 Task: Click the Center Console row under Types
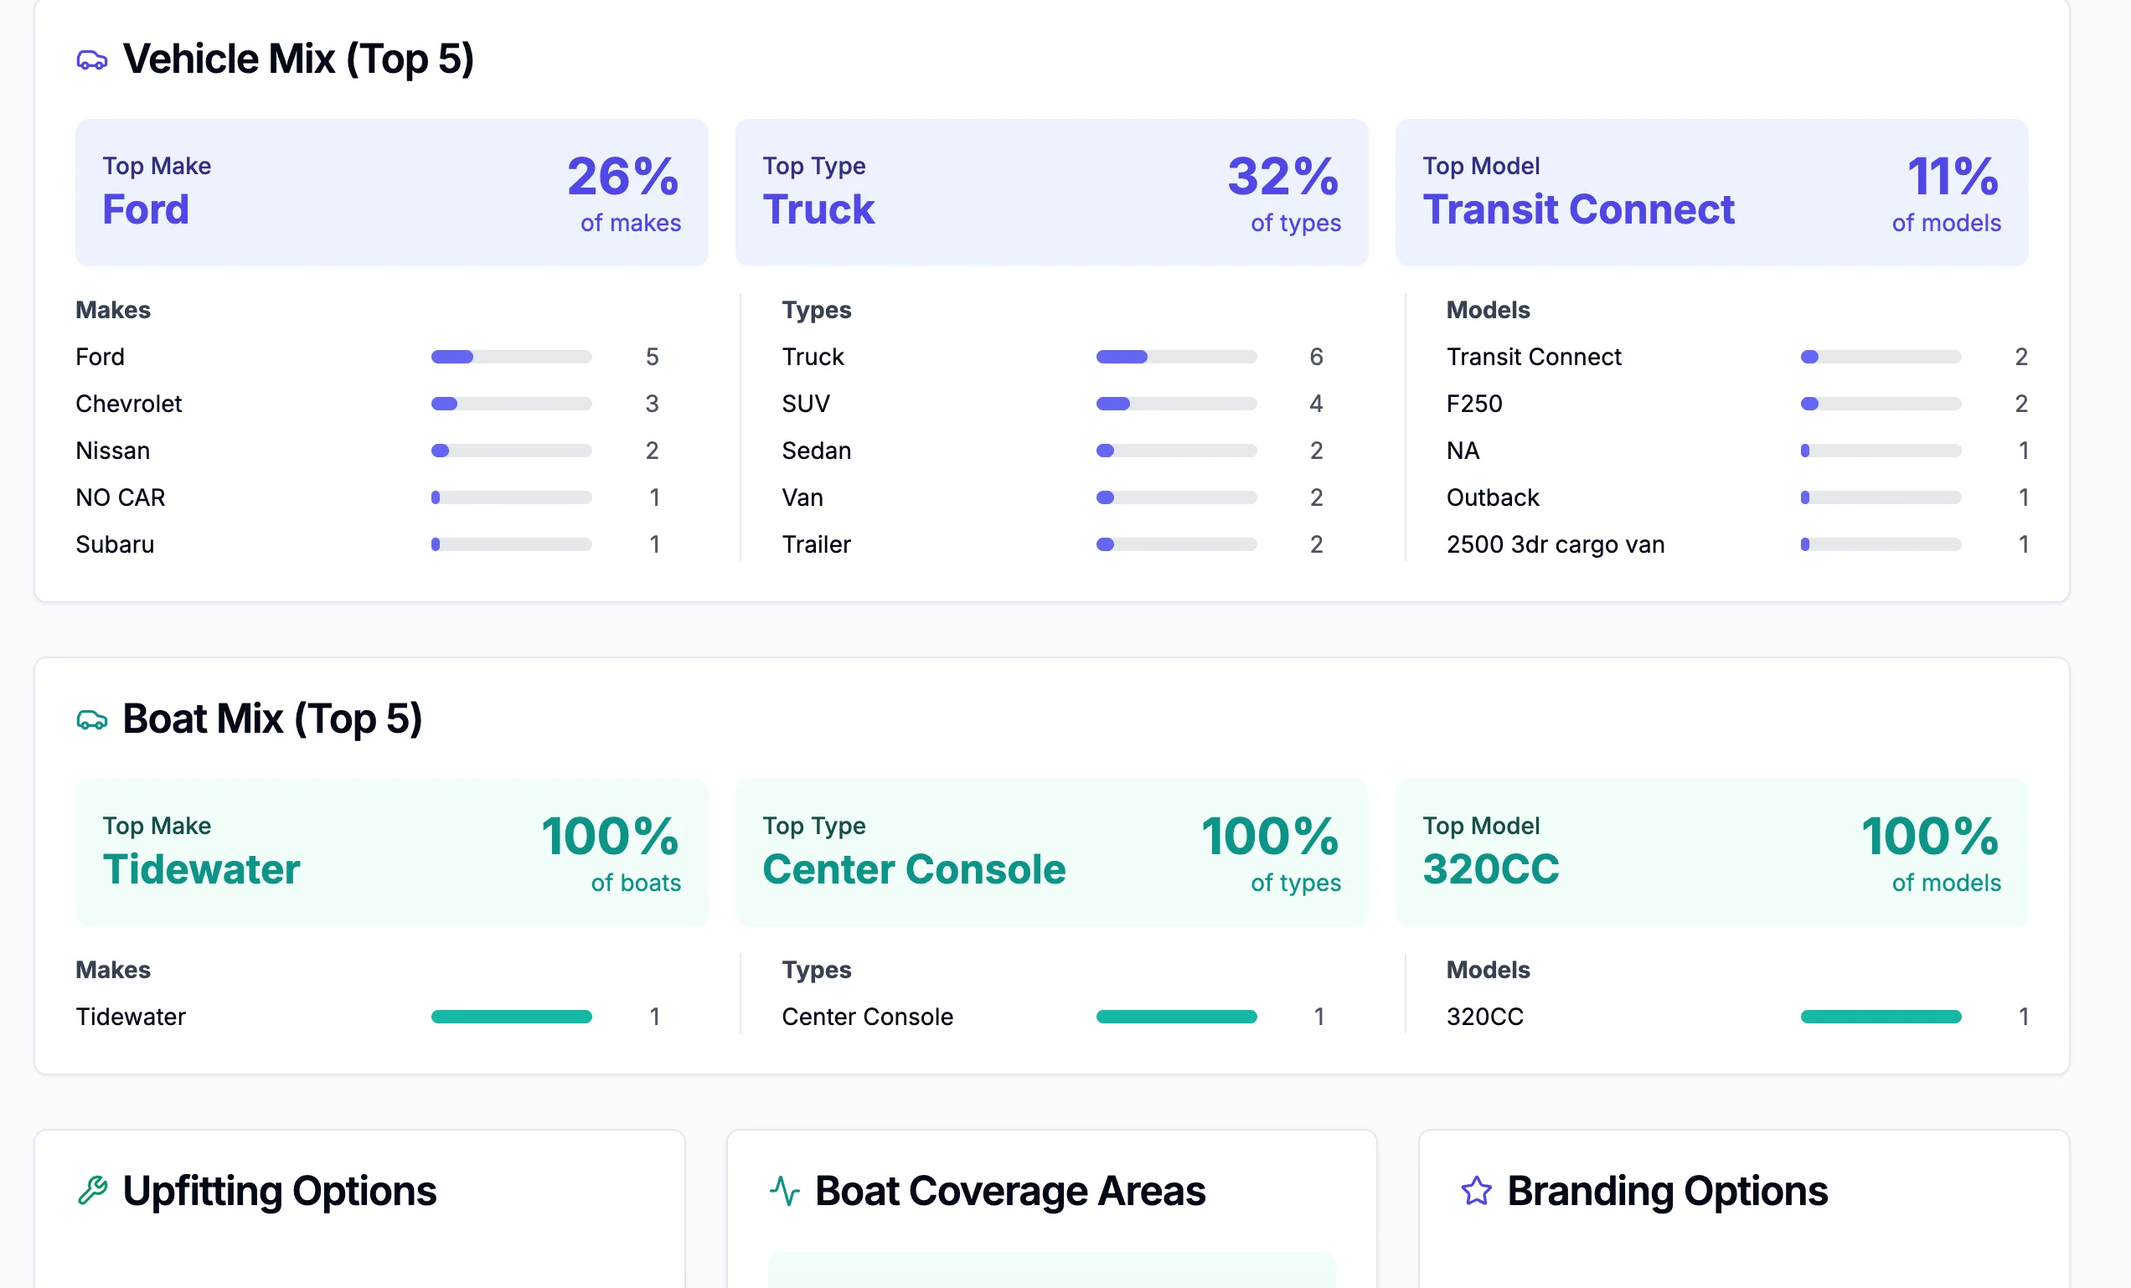(868, 1017)
